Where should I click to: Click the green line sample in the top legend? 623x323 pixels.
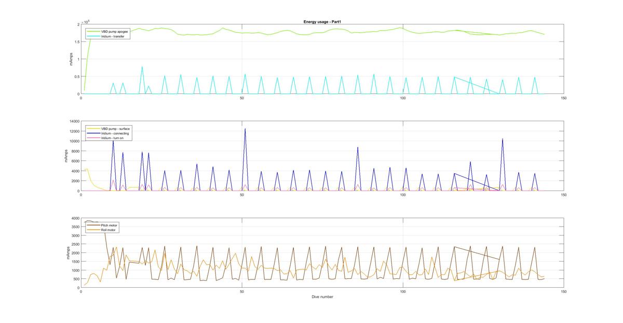(x=93, y=32)
